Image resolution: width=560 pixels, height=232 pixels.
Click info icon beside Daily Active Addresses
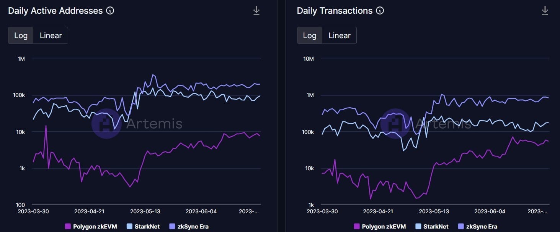(x=110, y=11)
